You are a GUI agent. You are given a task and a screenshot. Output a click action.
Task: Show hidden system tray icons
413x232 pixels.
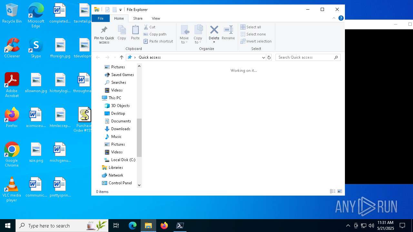pyautogui.click(x=348, y=226)
